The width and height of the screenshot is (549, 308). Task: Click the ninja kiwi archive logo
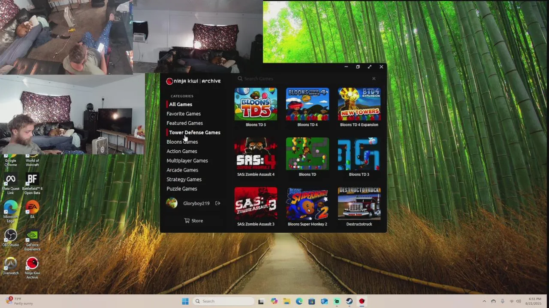[x=193, y=81]
